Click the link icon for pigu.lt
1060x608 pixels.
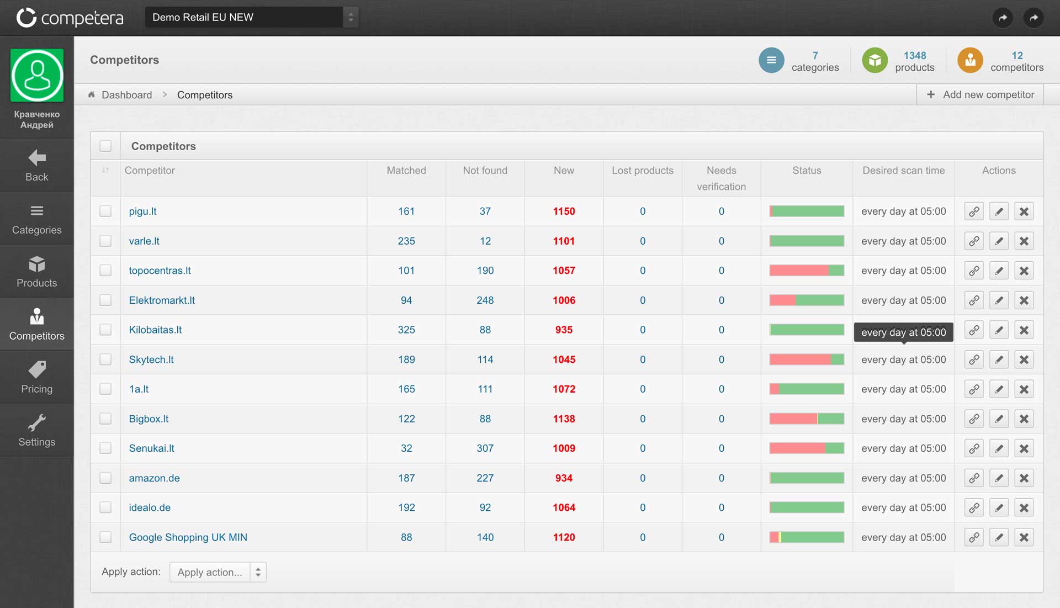click(x=974, y=212)
